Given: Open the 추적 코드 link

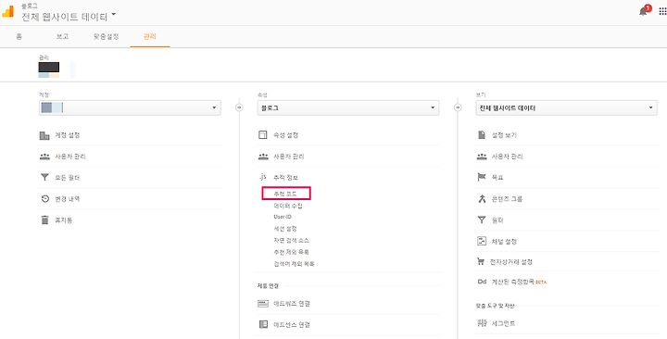Looking at the screenshot, I should pos(285,194).
